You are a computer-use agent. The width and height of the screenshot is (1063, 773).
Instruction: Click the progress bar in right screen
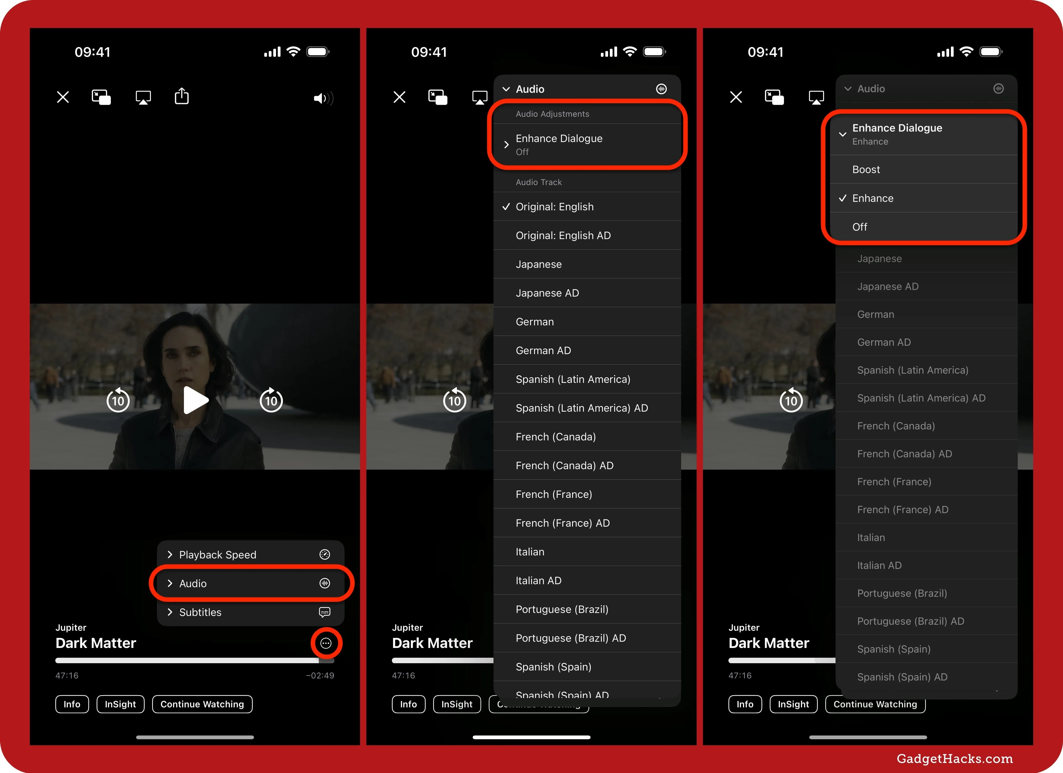pos(782,660)
